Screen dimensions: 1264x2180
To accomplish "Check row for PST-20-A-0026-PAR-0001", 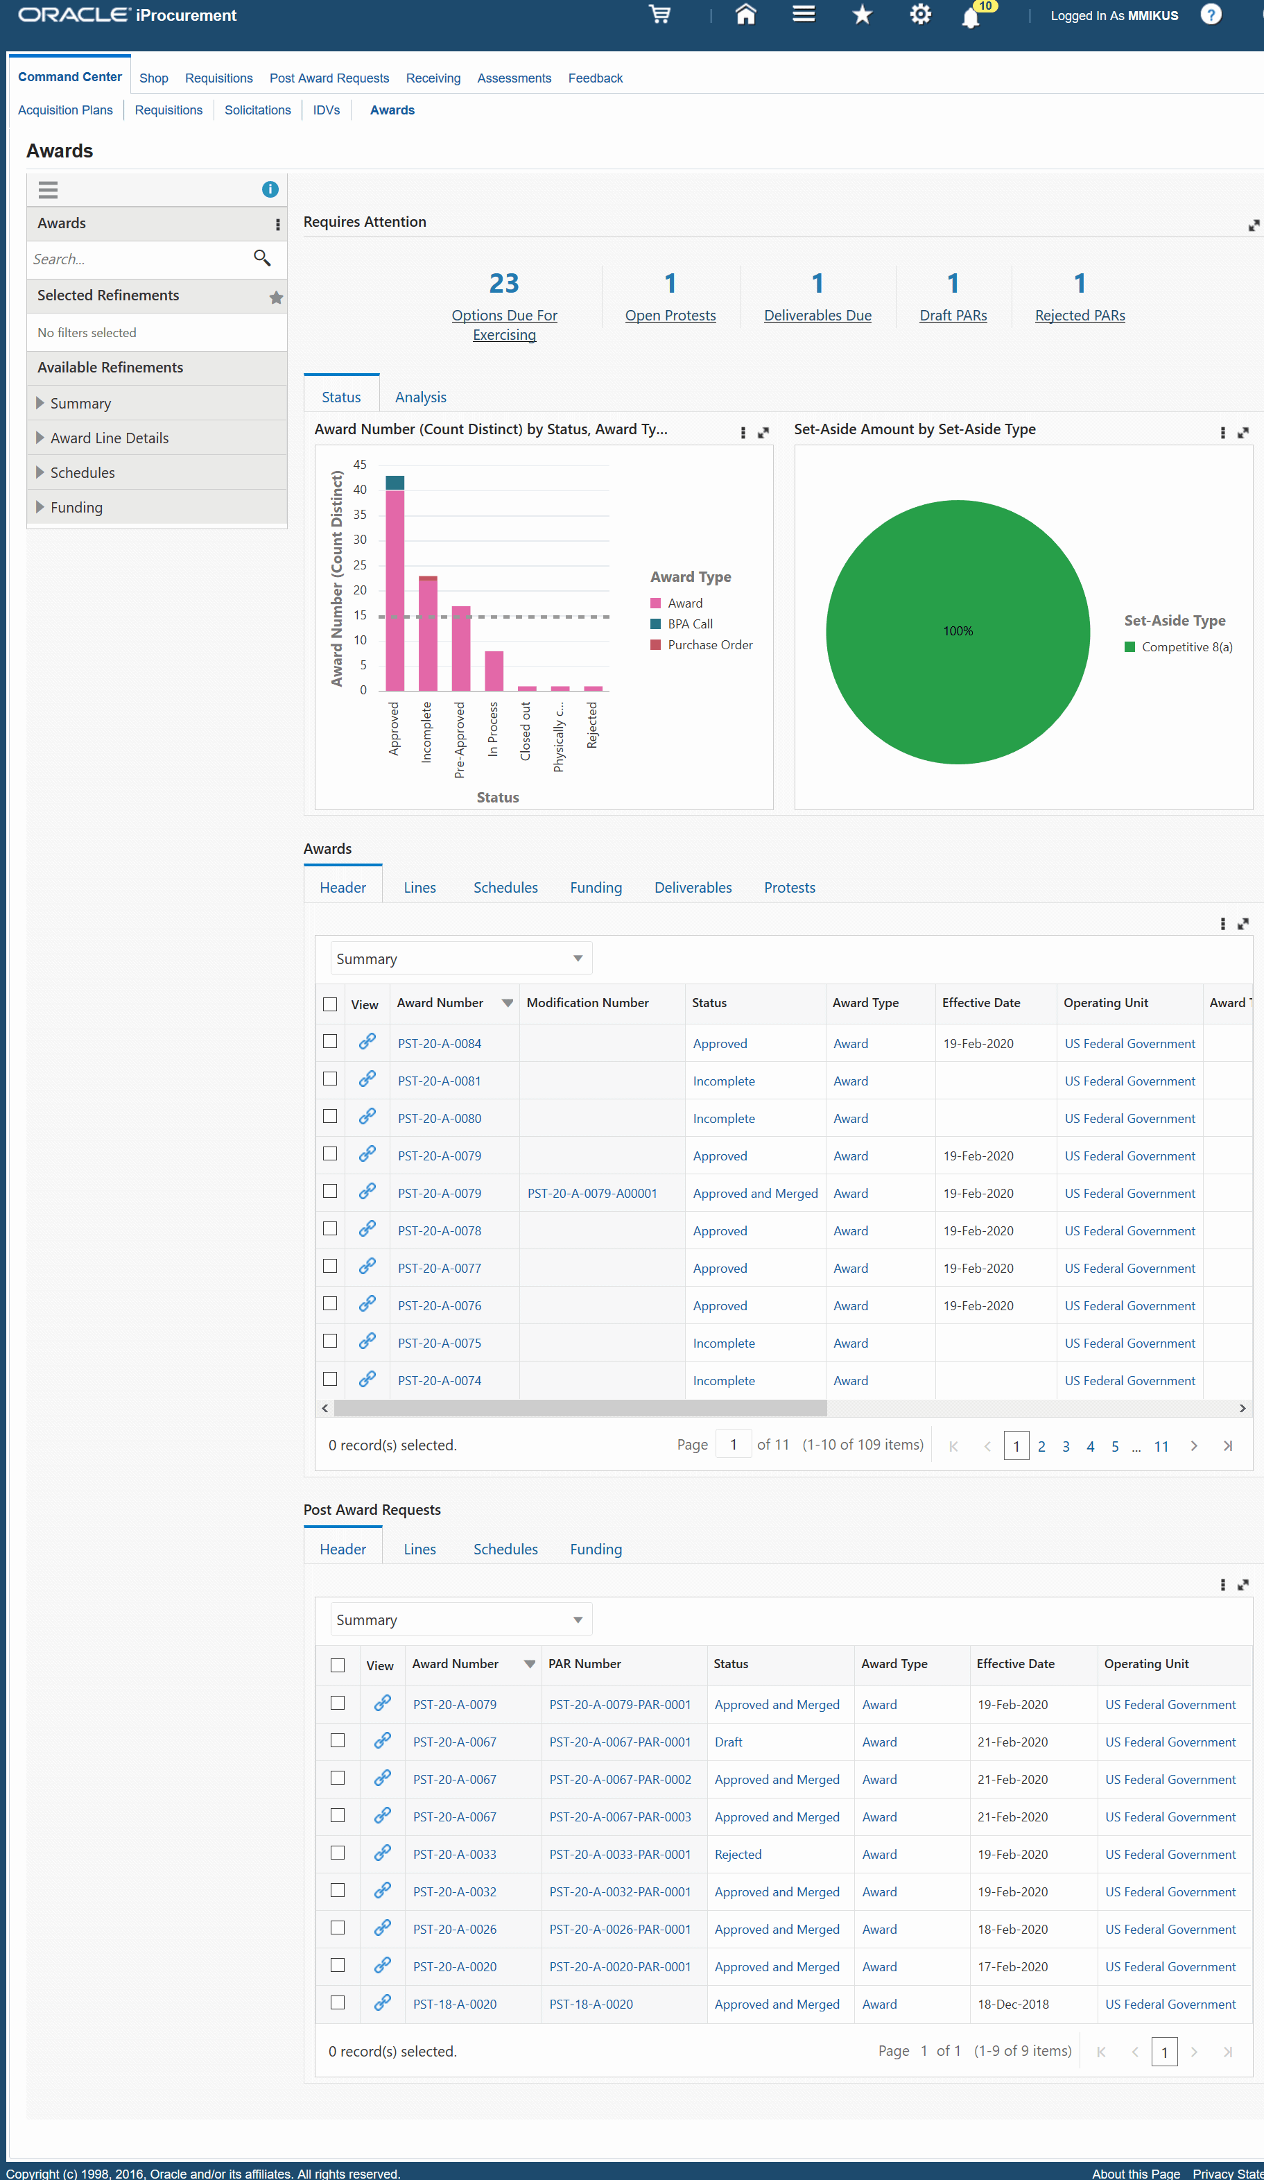I will pyautogui.click(x=338, y=1928).
